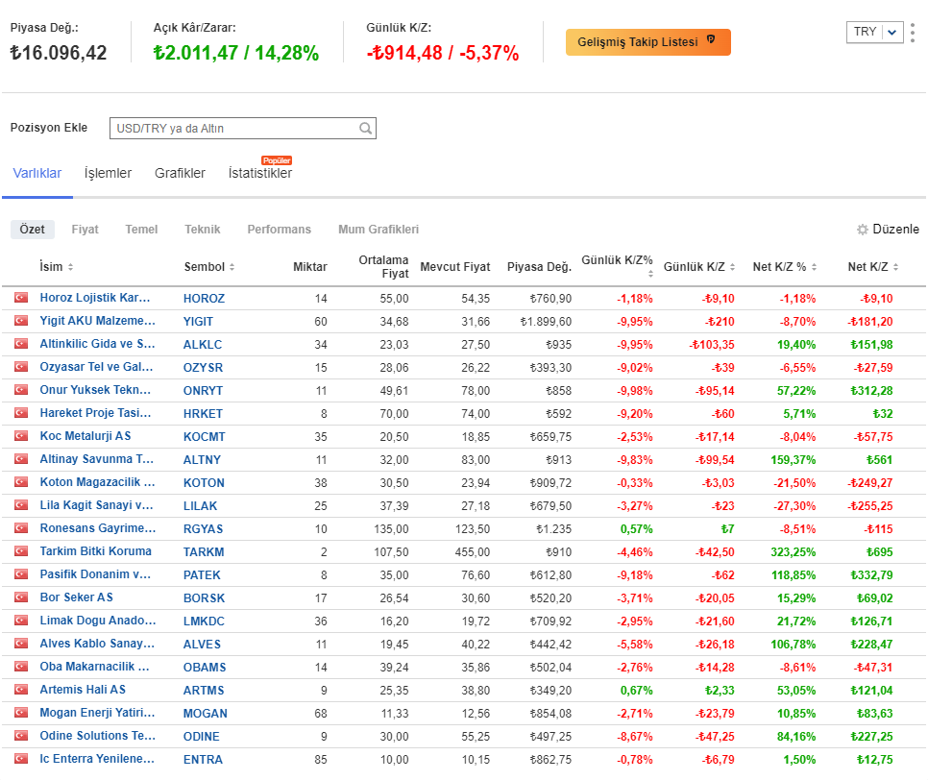The image size is (928, 780).
Task: Open the Grafikler tab
Action: coord(180,174)
